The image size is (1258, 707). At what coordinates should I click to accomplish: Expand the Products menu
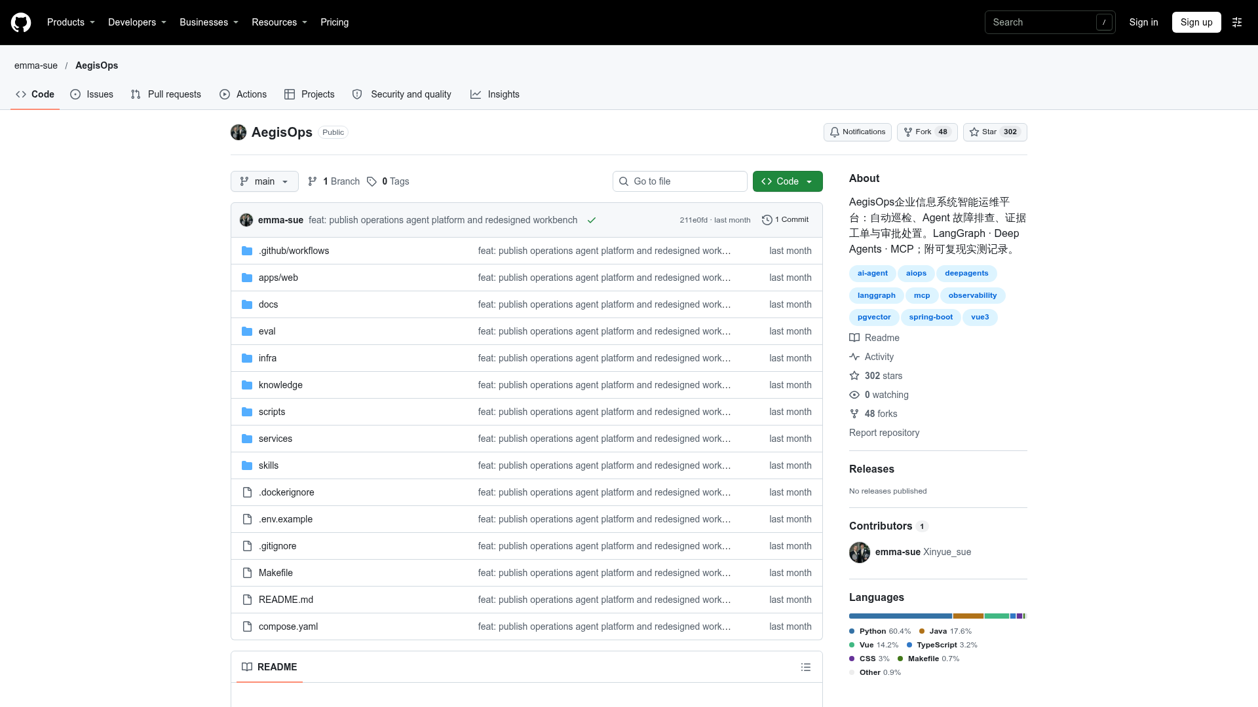click(x=71, y=22)
